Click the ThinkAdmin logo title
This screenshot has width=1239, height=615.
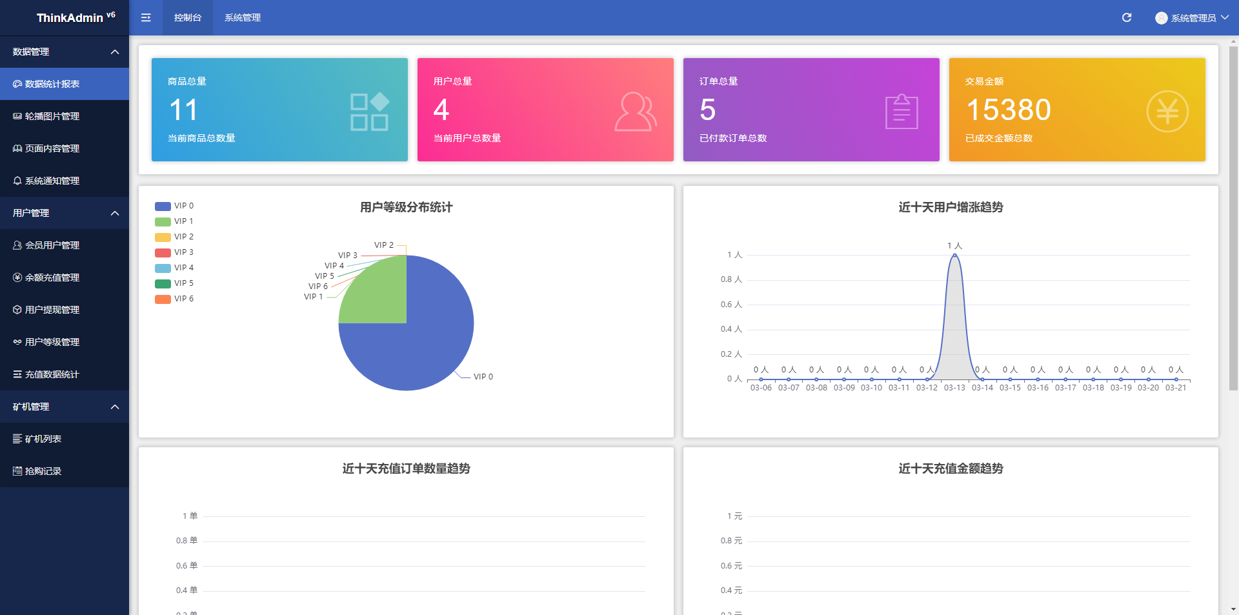point(76,17)
